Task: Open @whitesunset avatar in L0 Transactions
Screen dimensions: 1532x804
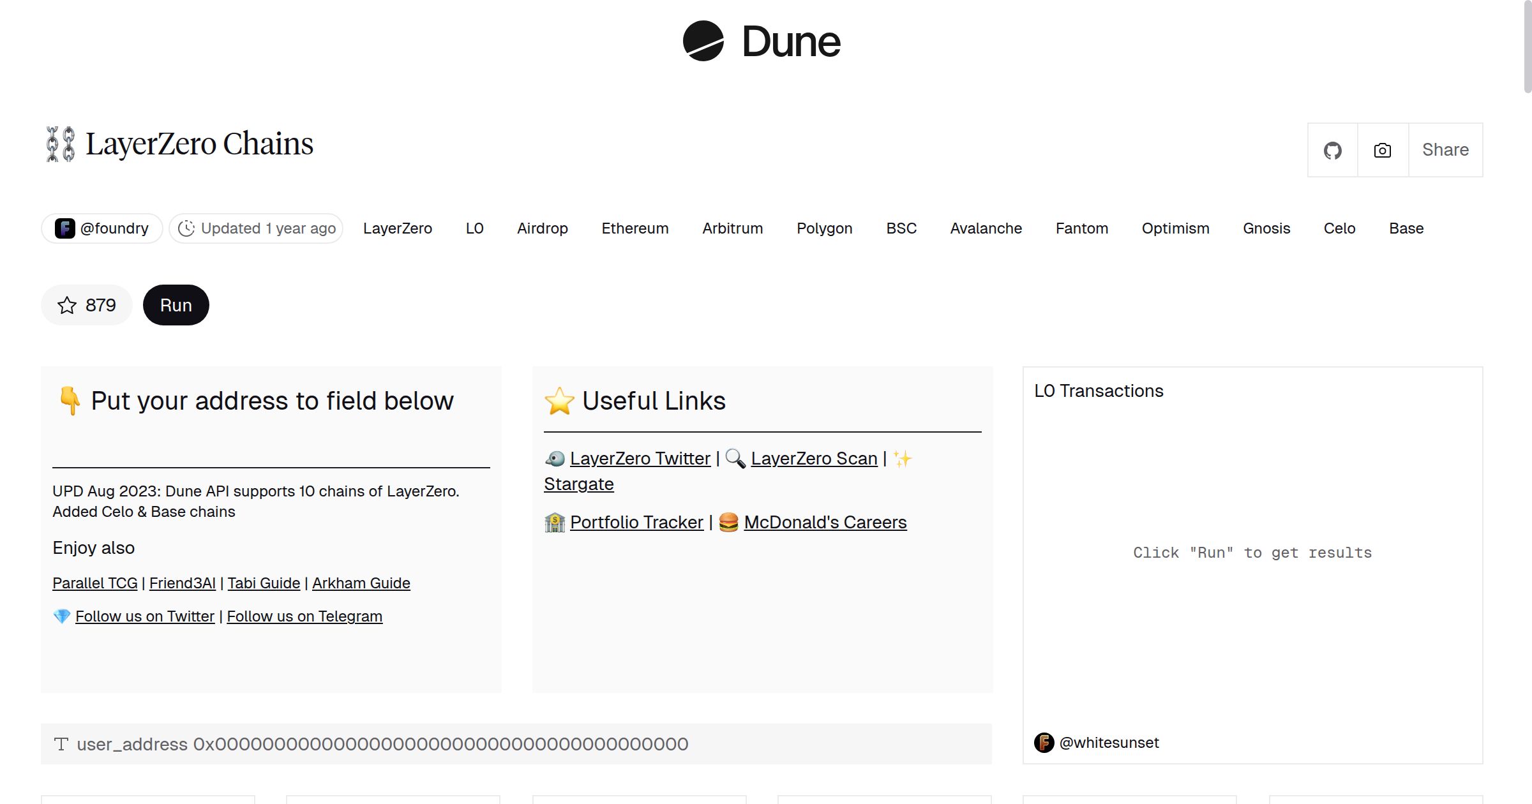Action: [x=1044, y=743]
